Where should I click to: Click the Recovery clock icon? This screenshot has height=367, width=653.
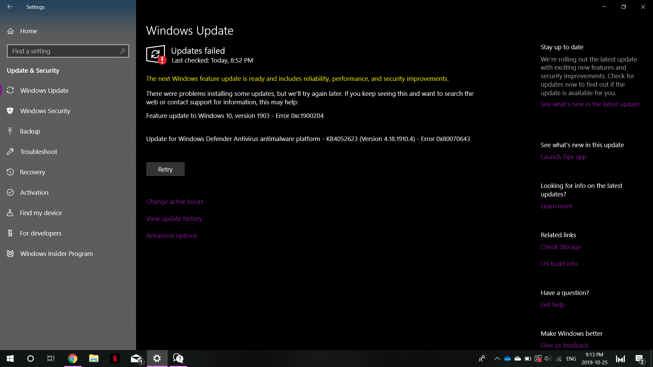[x=10, y=172]
